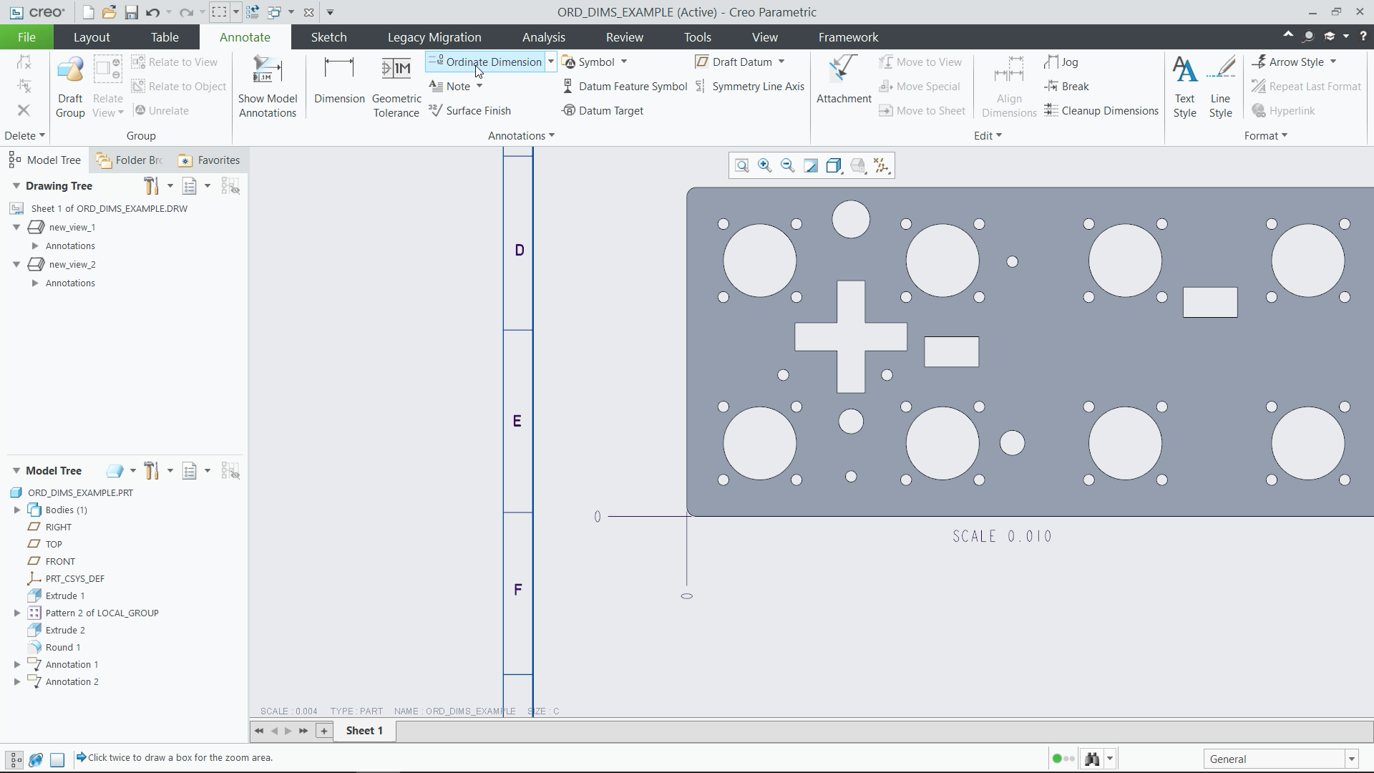This screenshot has height=773, width=1374.
Task: Open Line Style settings
Action: pyautogui.click(x=1220, y=87)
